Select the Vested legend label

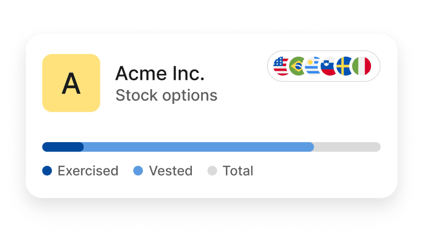(x=171, y=170)
